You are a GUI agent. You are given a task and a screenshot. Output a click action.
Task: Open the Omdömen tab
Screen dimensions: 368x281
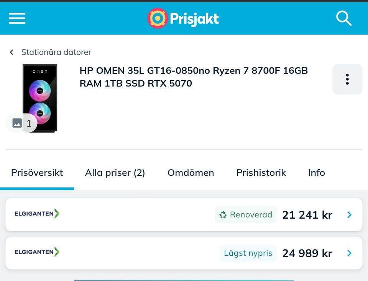[191, 173]
